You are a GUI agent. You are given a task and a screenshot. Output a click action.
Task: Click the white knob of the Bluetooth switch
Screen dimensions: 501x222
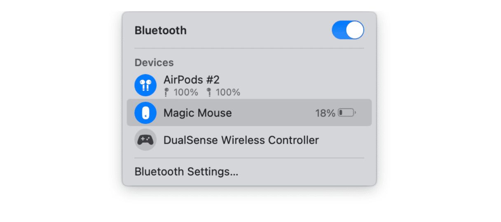point(355,30)
